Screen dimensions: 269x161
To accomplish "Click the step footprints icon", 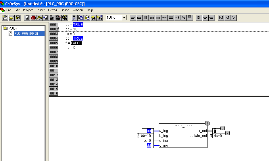I will [40, 18].
